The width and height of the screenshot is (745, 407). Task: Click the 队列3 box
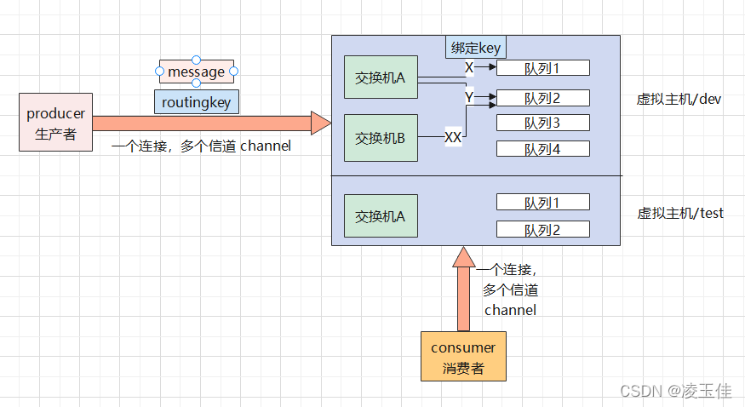point(542,123)
